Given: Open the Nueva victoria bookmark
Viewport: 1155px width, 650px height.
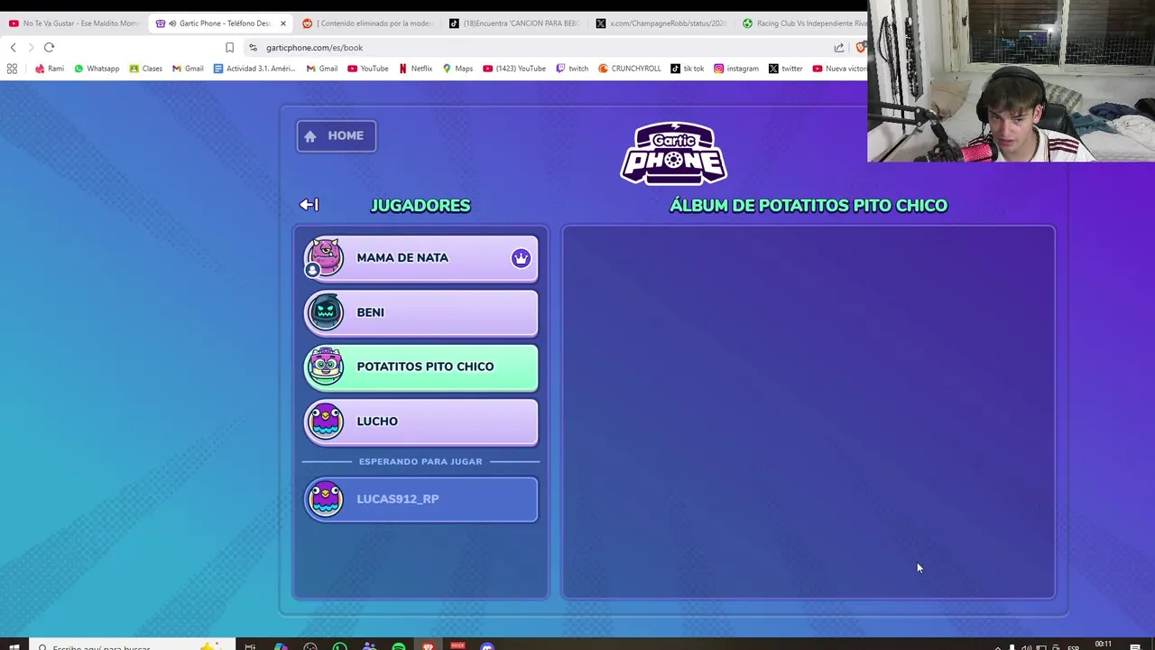Looking at the screenshot, I should [840, 69].
